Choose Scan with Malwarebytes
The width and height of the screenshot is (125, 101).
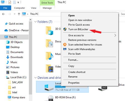click(x=90, y=49)
